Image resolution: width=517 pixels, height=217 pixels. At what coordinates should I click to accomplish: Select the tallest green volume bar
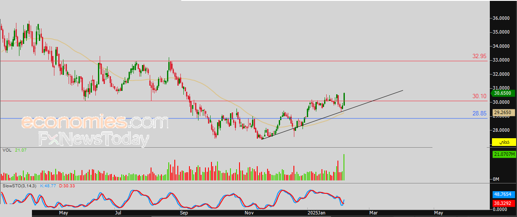click(x=344, y=167)
